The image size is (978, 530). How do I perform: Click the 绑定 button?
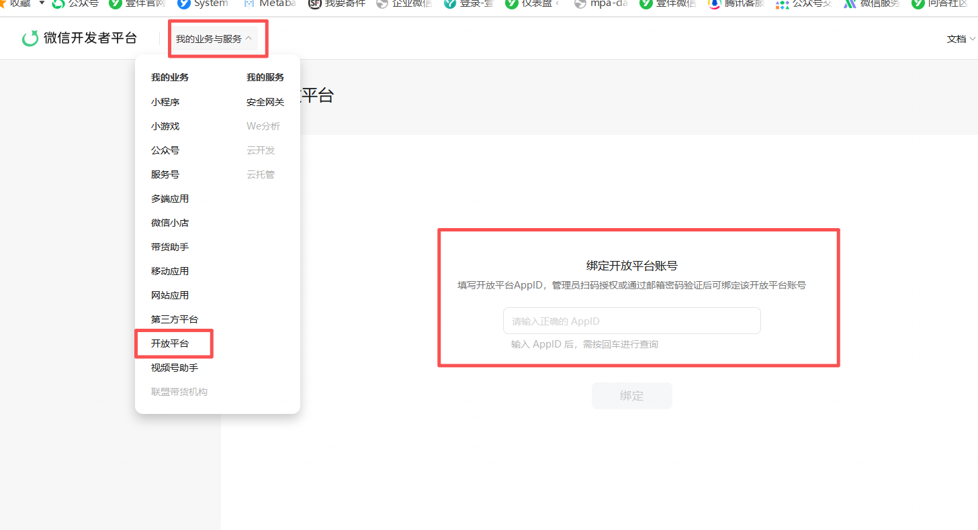tap(632, 396)
